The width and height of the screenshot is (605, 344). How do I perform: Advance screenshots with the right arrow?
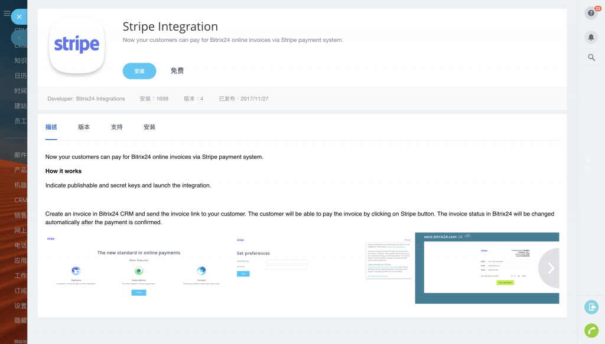[551, 268]
